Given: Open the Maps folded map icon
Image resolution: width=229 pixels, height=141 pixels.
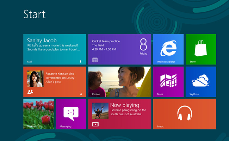Looking at the screenshot, I should click(168, 81).
